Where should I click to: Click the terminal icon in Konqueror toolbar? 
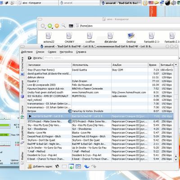click(x=71, y=26)
